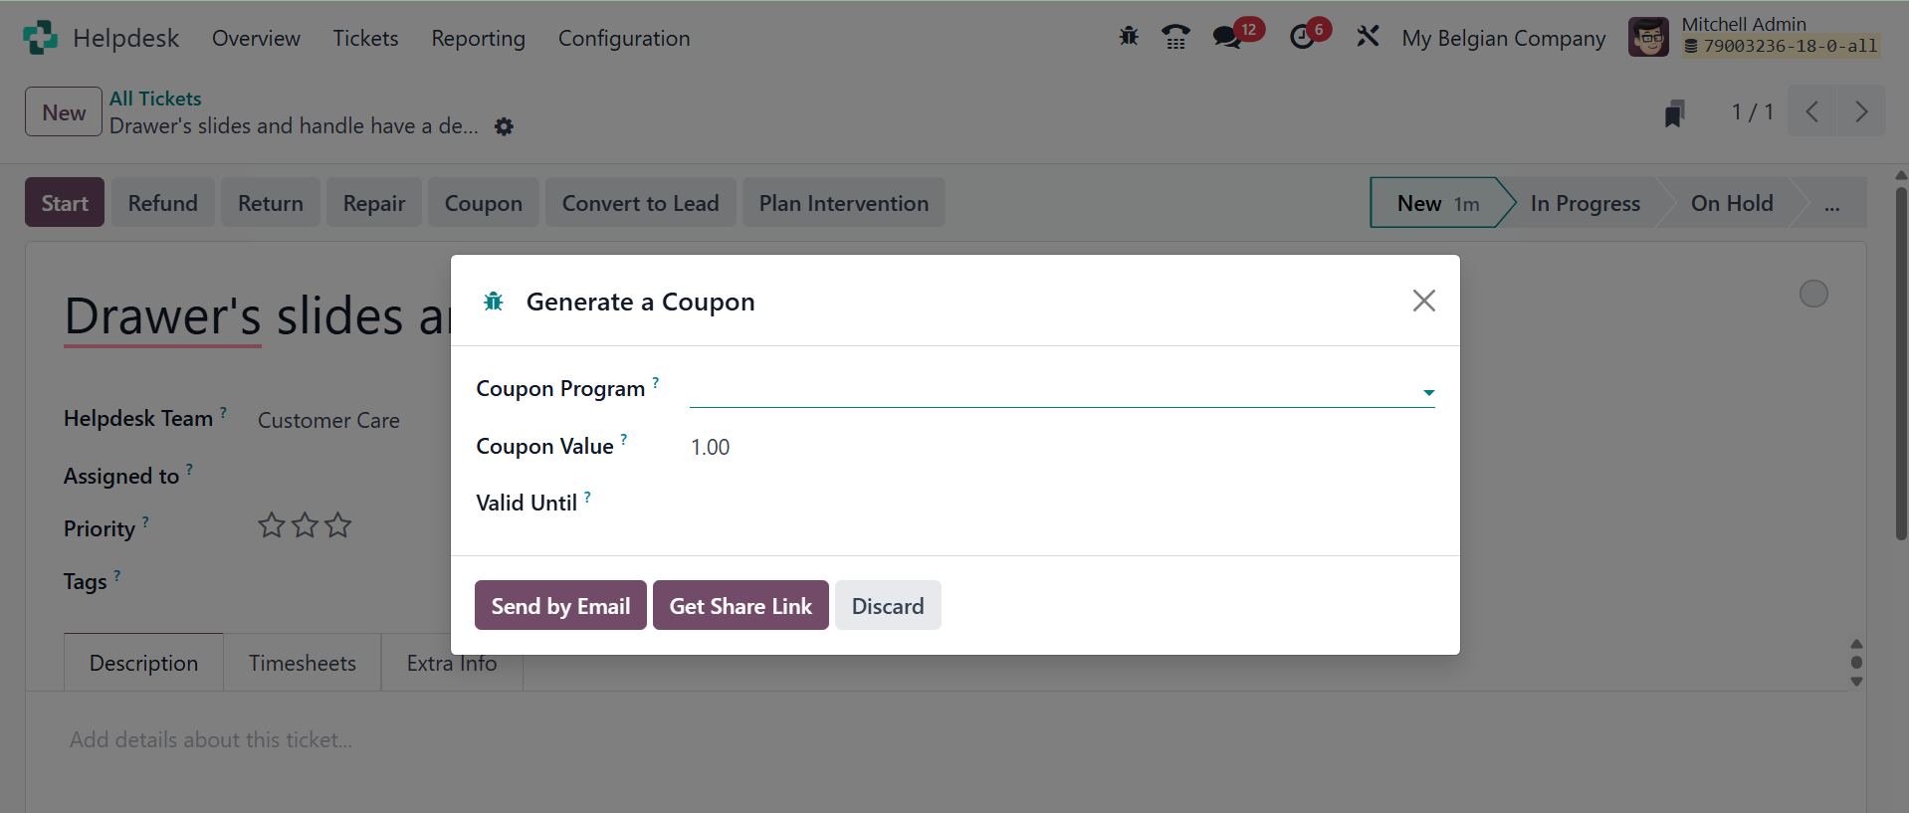The width and height of the screenshot is (1909, 813).
Task: Set priority to the first star
Action: [x=272, y=525]
